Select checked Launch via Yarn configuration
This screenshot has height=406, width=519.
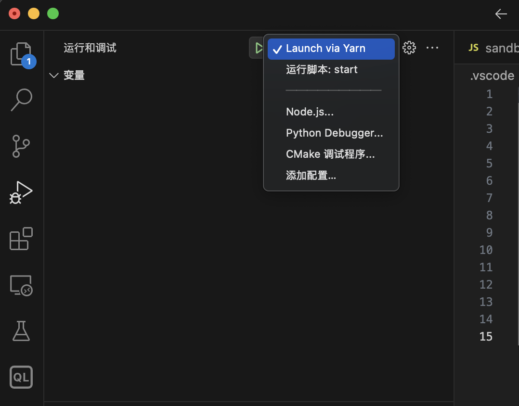pyautogui.click(x=331, y=49)
